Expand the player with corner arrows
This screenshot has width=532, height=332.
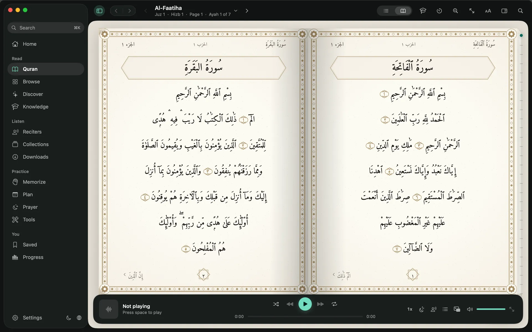tap(512, 309)
